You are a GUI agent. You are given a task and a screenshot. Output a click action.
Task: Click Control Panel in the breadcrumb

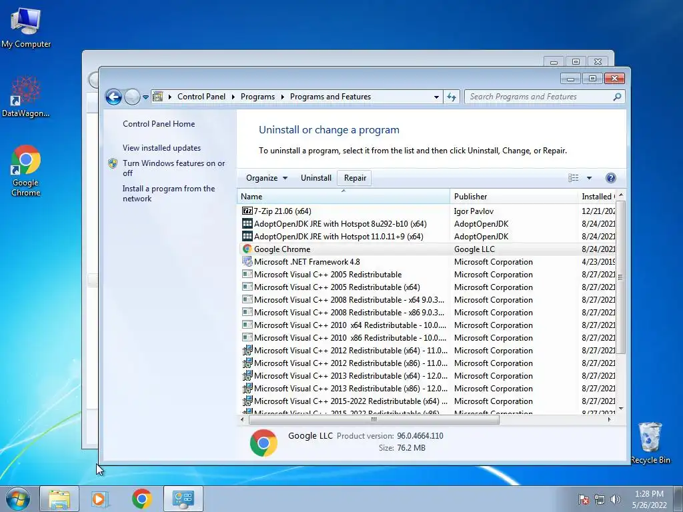[201, 97]
